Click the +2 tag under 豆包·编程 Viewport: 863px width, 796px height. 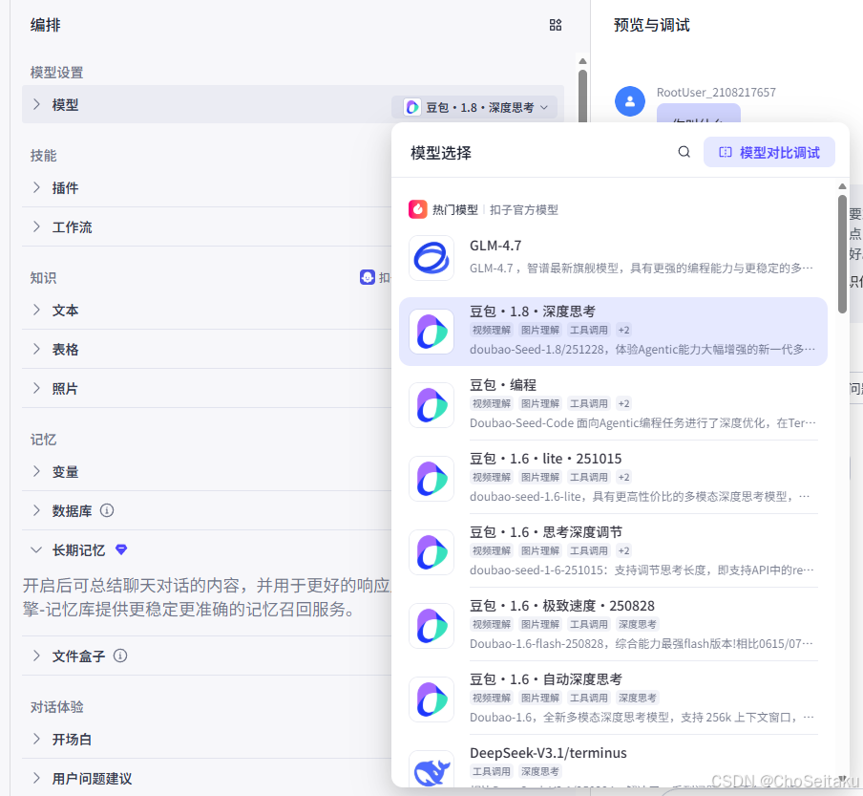[623, 403]
